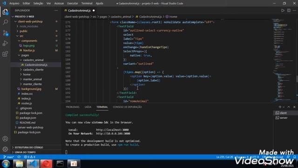Click the editor minimap overview
Viewport: 298px width, 168px height.
click(284, 60)
